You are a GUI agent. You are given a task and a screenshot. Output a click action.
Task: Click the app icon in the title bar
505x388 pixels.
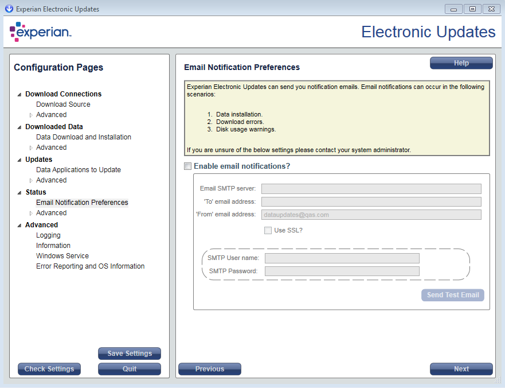(x=9, y=9)
